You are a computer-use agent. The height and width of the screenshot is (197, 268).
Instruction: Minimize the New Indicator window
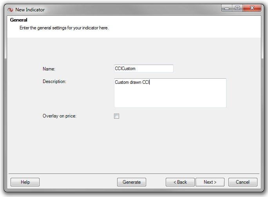(x=227, y=8)
